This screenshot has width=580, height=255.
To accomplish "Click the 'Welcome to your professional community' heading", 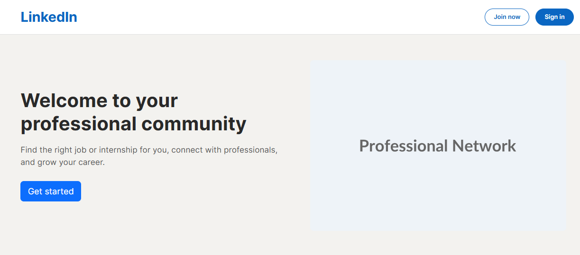I will pyautogui.click(x=133, y=112).
